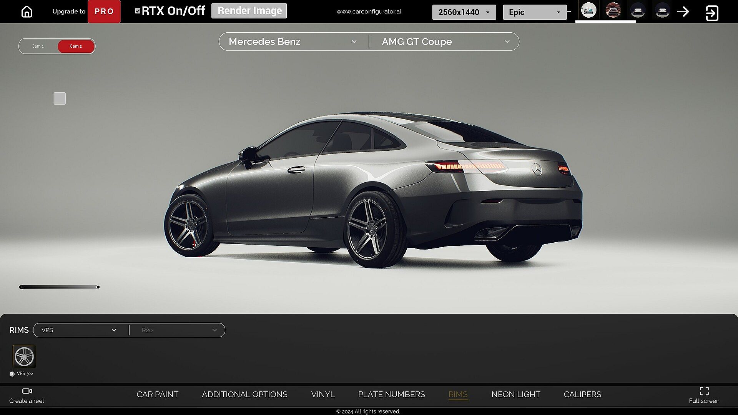
Task: Open the Mercedes Benz brand dropdown
Action: click(293, 42)
